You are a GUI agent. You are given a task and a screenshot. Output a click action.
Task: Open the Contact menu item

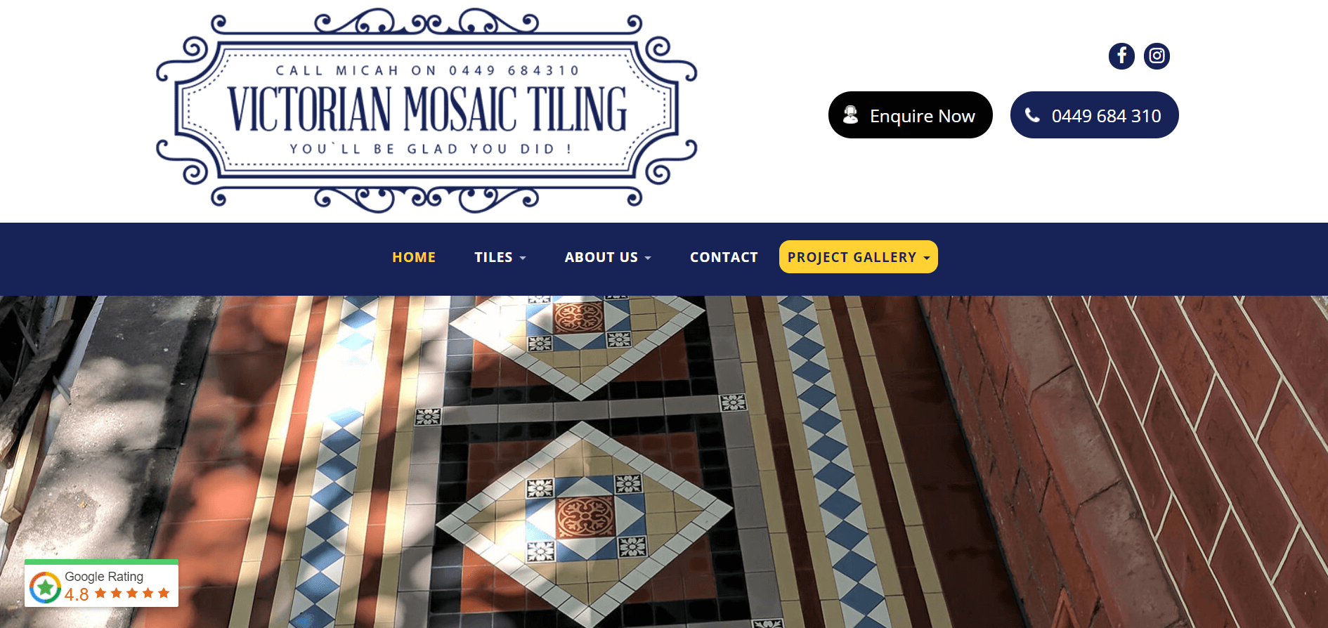[x=724, y=257]
